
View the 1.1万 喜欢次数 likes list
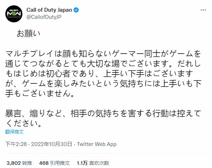[93, 163]
